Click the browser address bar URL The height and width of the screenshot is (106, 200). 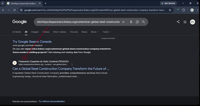point(95,10)
